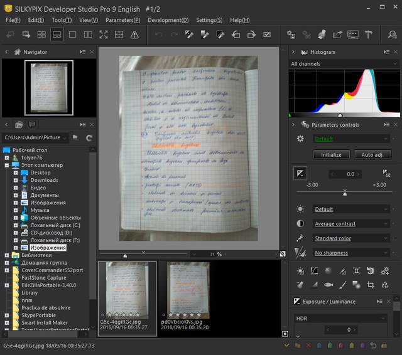Toggle the lock icon in status bar
This screenshot has height=355, width=402.
pos(383,346)
